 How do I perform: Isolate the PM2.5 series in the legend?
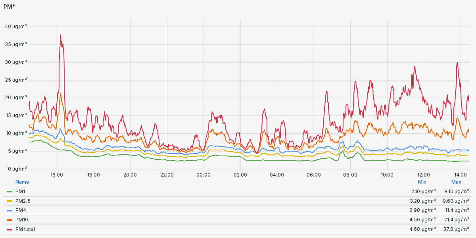point(23,201)
